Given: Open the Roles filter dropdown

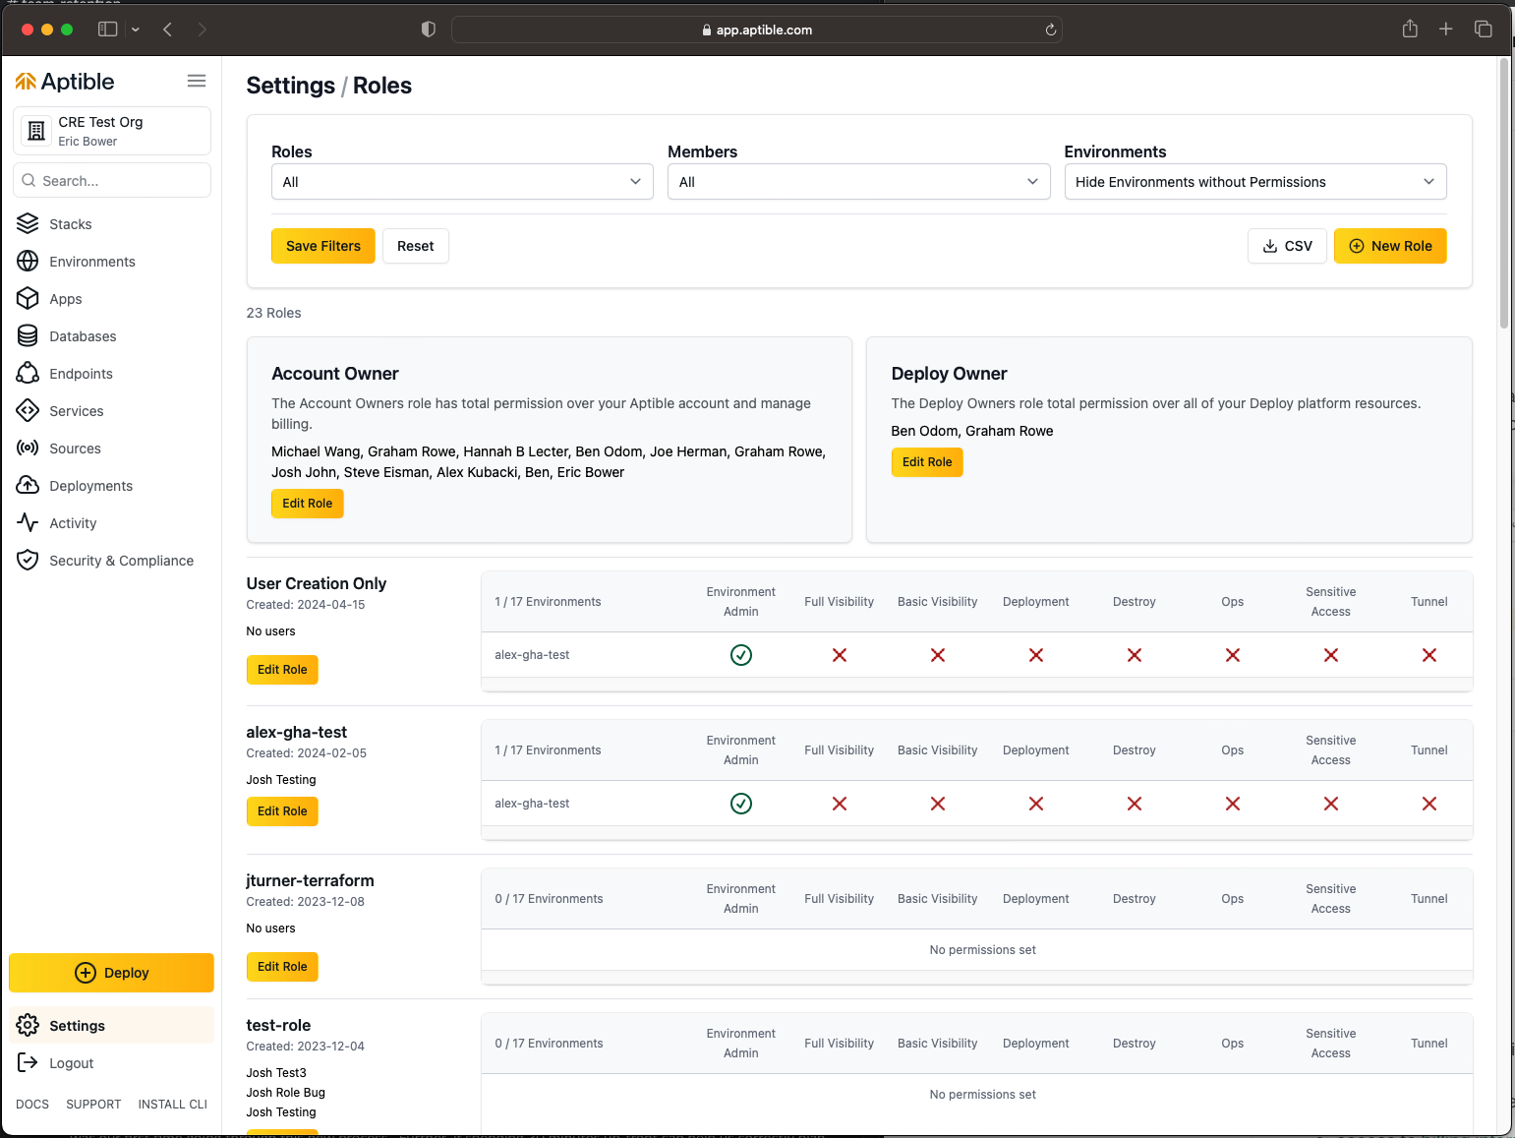Looking at the screenshot, I should point(462,182).
